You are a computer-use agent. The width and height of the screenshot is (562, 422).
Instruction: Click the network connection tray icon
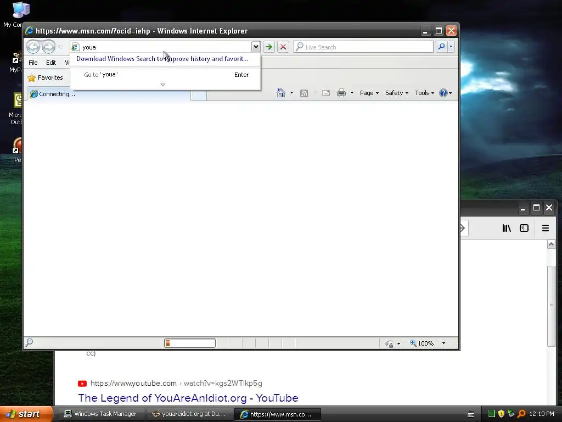click(511, 414)
